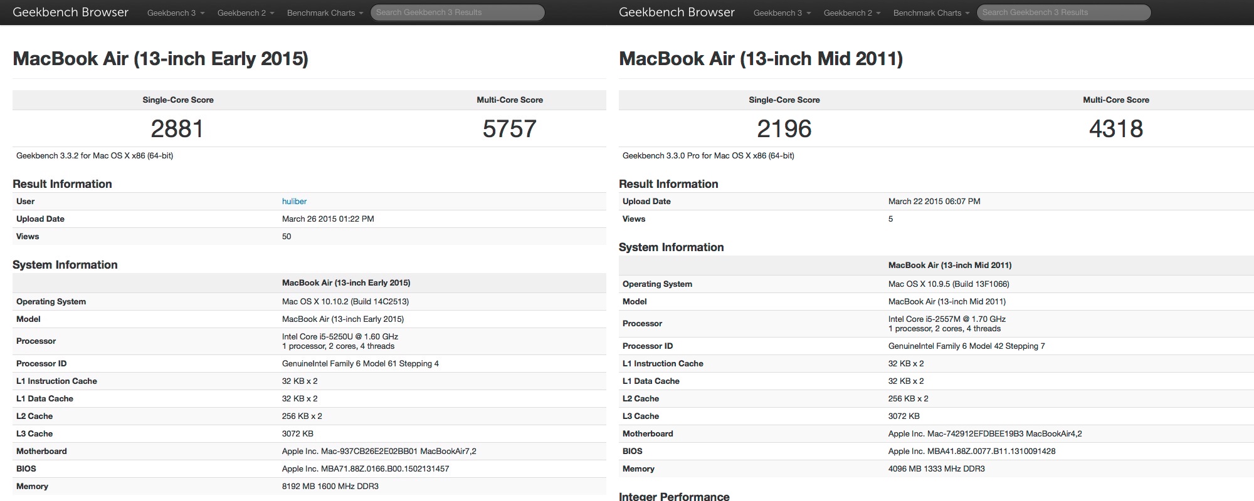Screen dimensions: 1254x501
Task: Open Geekbench 2 dropdown in Mid 2011 window
Action: 852,13
